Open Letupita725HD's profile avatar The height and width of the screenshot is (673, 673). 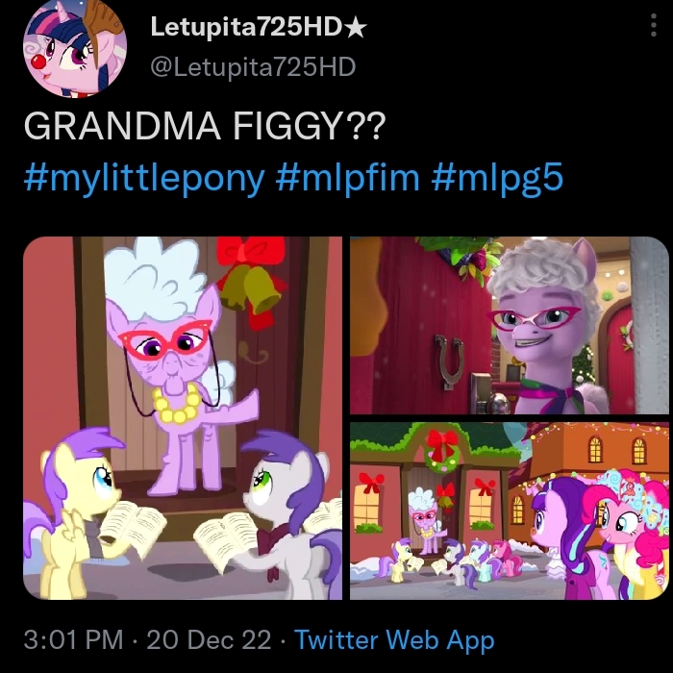[75, 46]
